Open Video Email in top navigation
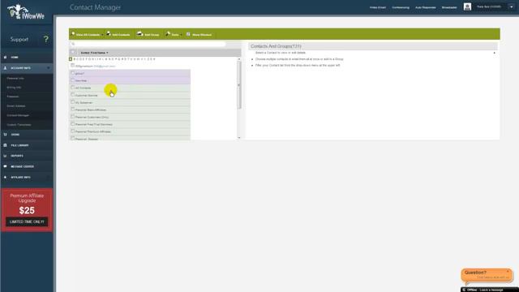 coord(378,7)
